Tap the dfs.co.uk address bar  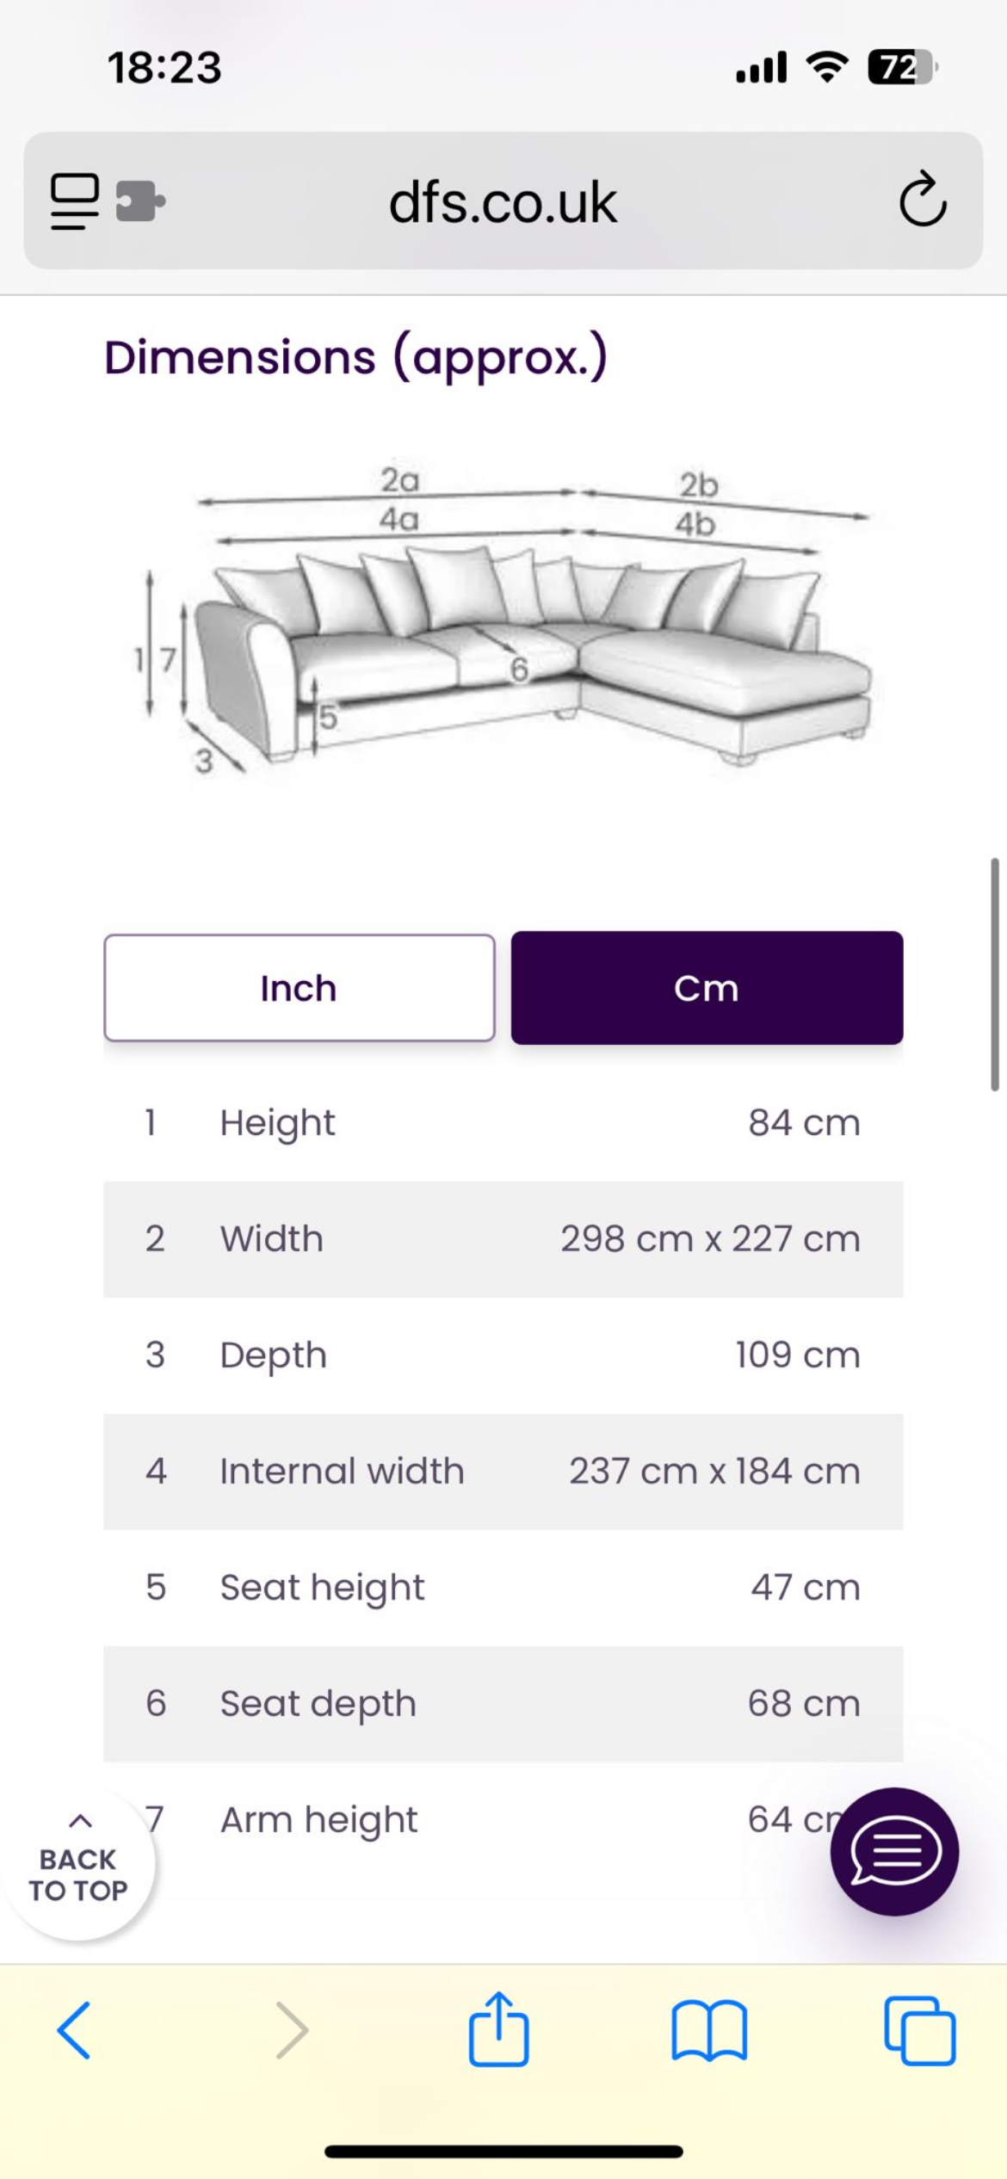[x=503, y=201]
